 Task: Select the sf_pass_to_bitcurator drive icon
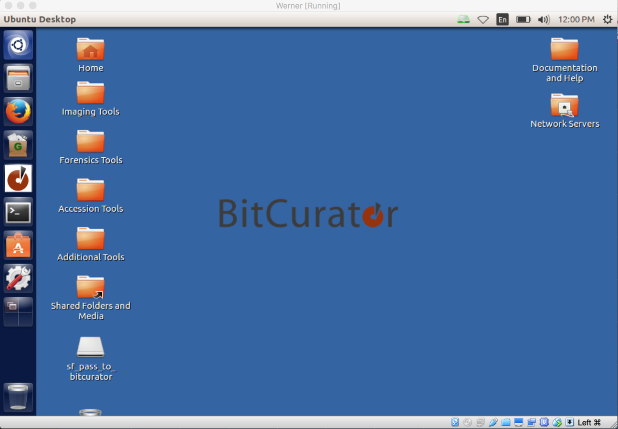click(x=91, y=359)
